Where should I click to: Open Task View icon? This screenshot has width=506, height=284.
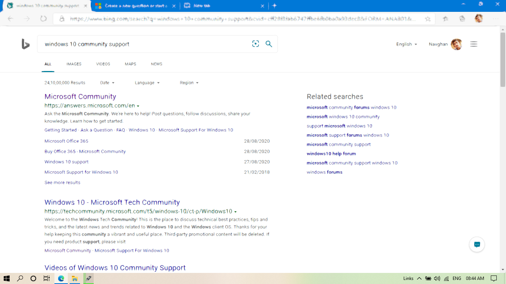click(x=47, y=278)
